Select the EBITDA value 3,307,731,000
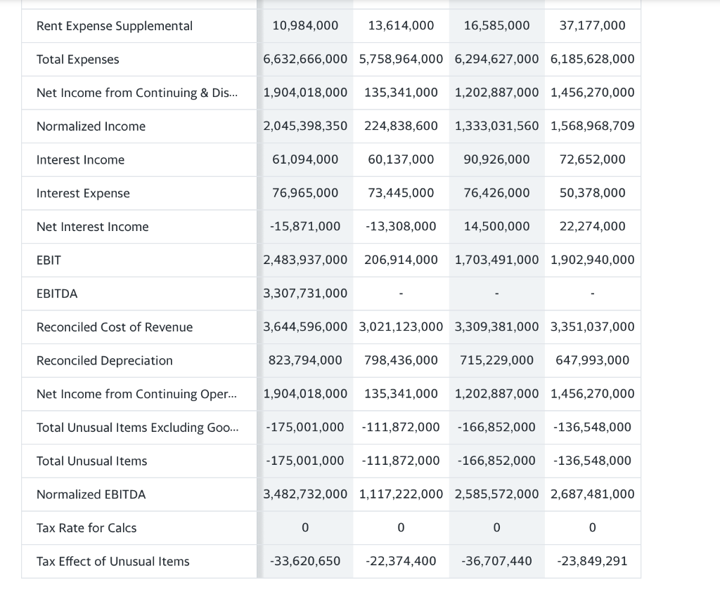Image resolution: width=720 pixels, height=613 pixels. point(305,294)
